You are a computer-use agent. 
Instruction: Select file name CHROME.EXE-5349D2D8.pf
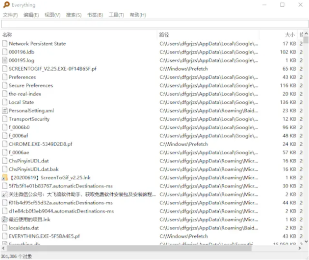(40, 144)
